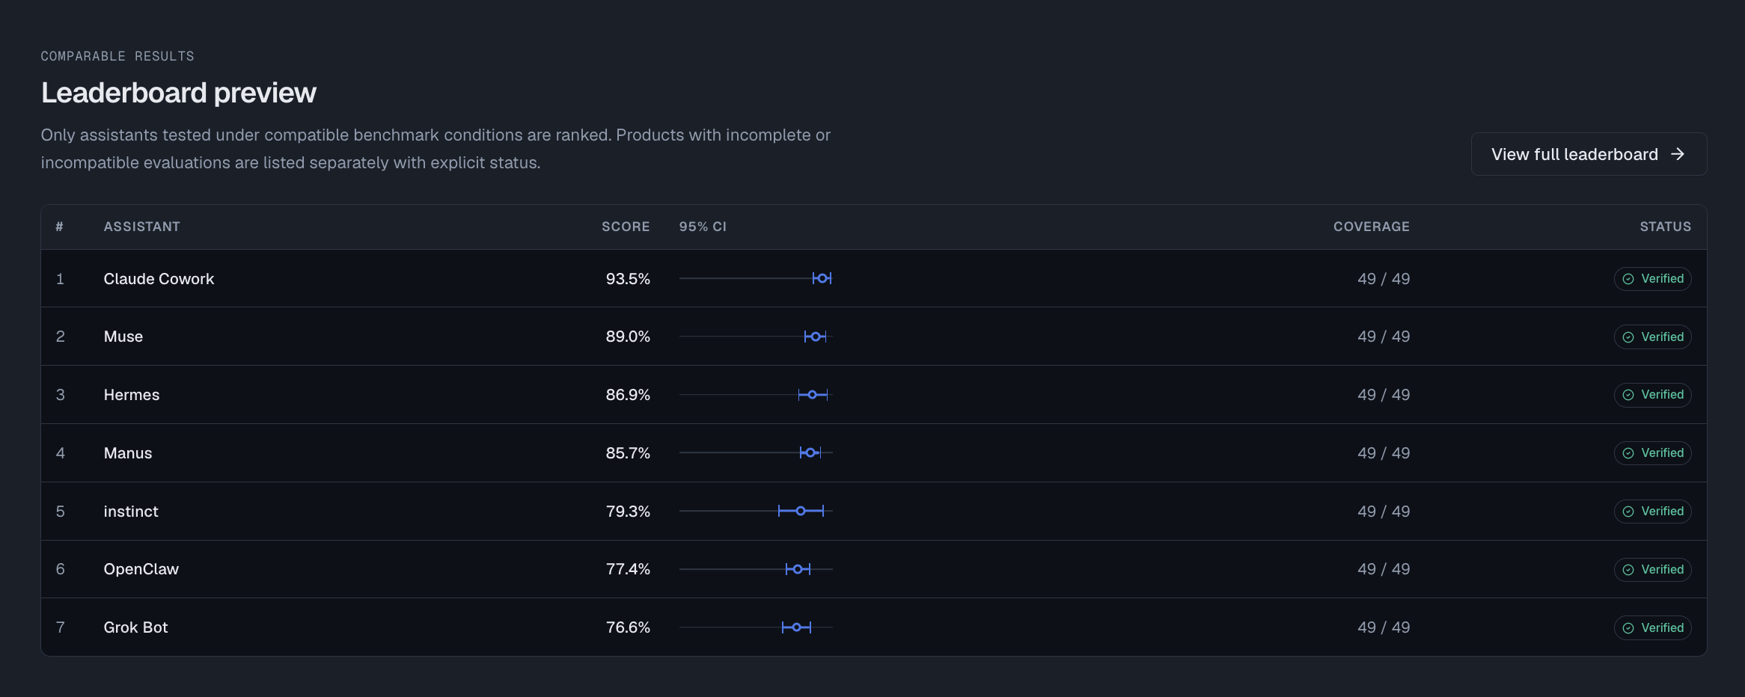Click the Assistant column header
Image resolution: width=1745 pixels, height=697 pixels.
pos(142,227)
